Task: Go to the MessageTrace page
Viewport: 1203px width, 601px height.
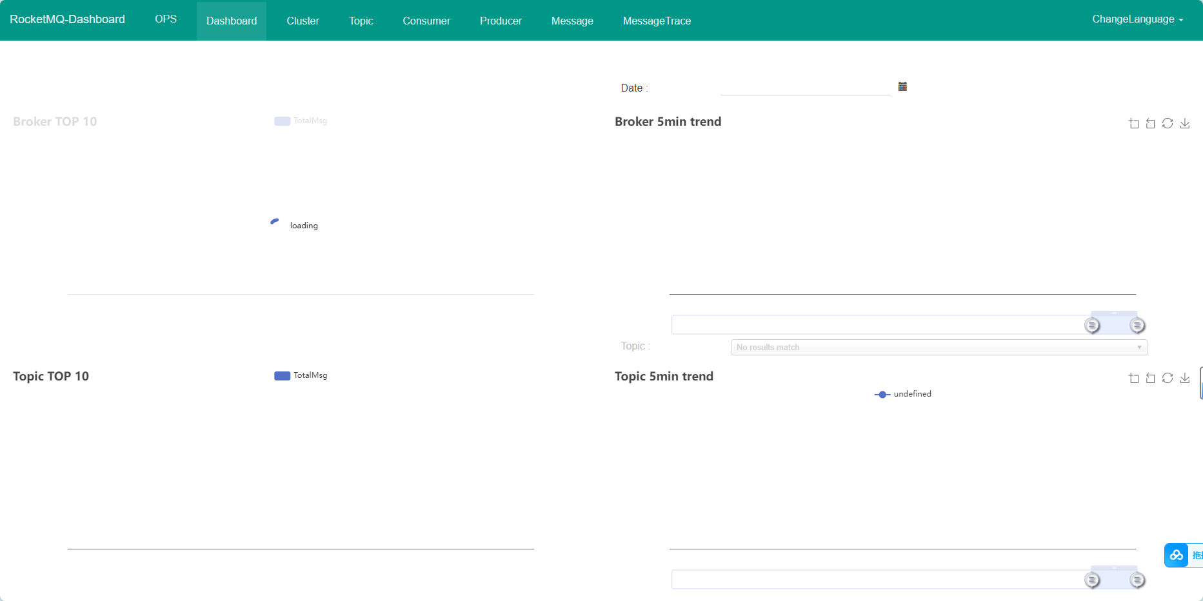Action: coord(657,21)
